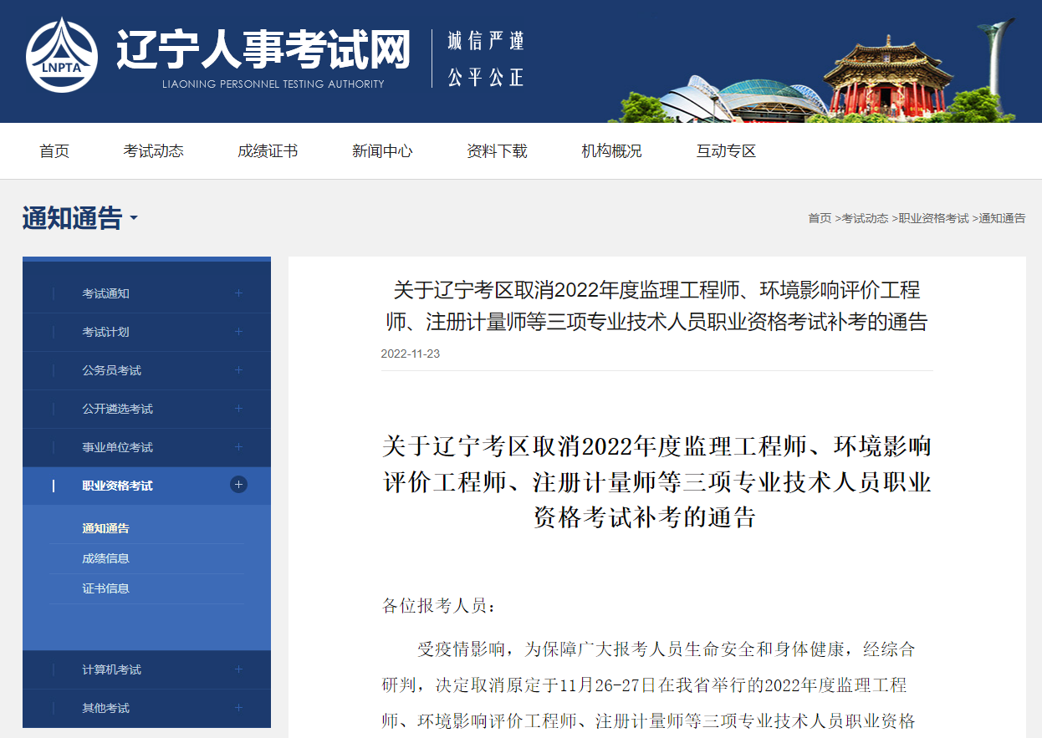Expand the 考试计划 plus icon
The image size is (1042, 738).
point(238,332)
